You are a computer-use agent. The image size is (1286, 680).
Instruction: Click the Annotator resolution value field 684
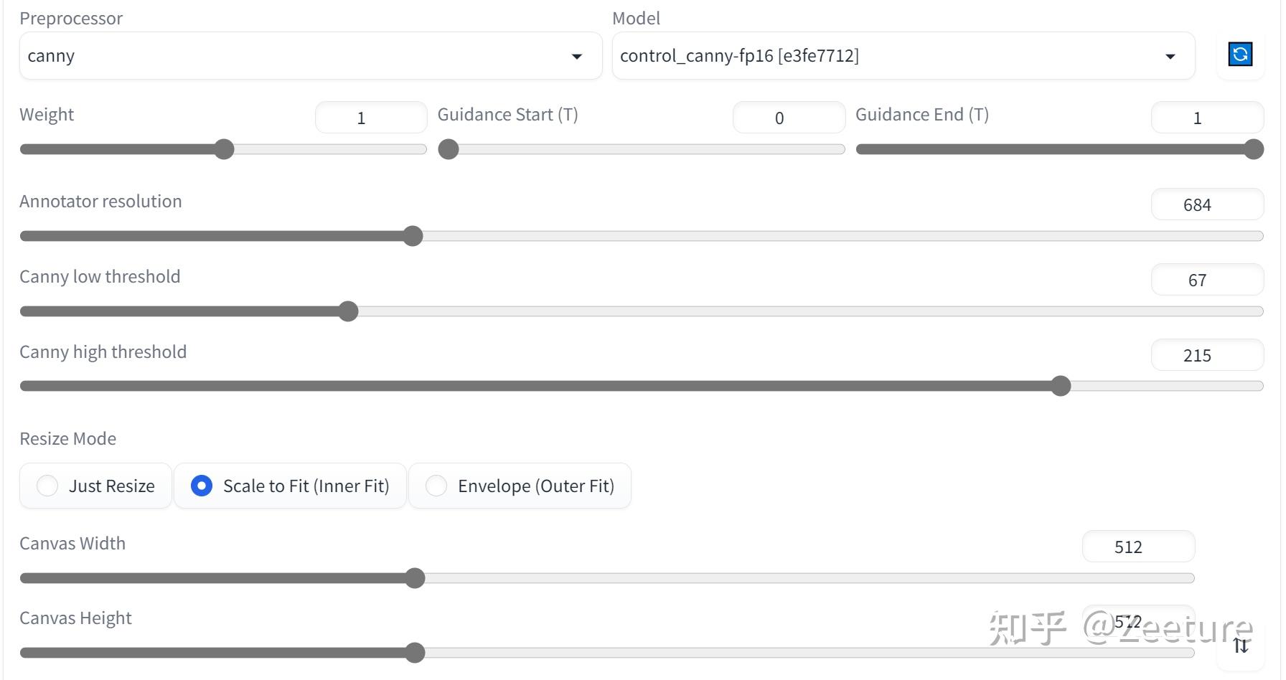click(x=1207, y=204)
